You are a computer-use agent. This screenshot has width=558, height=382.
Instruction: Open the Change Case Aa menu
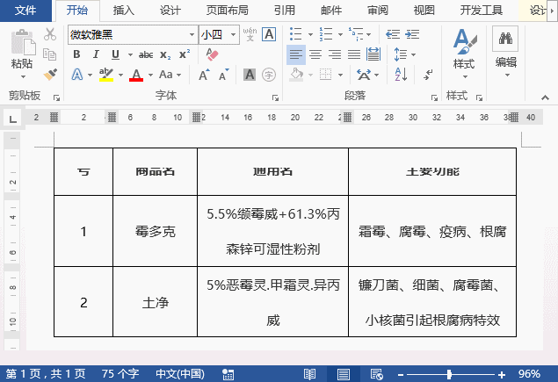(x=170, y=75)
